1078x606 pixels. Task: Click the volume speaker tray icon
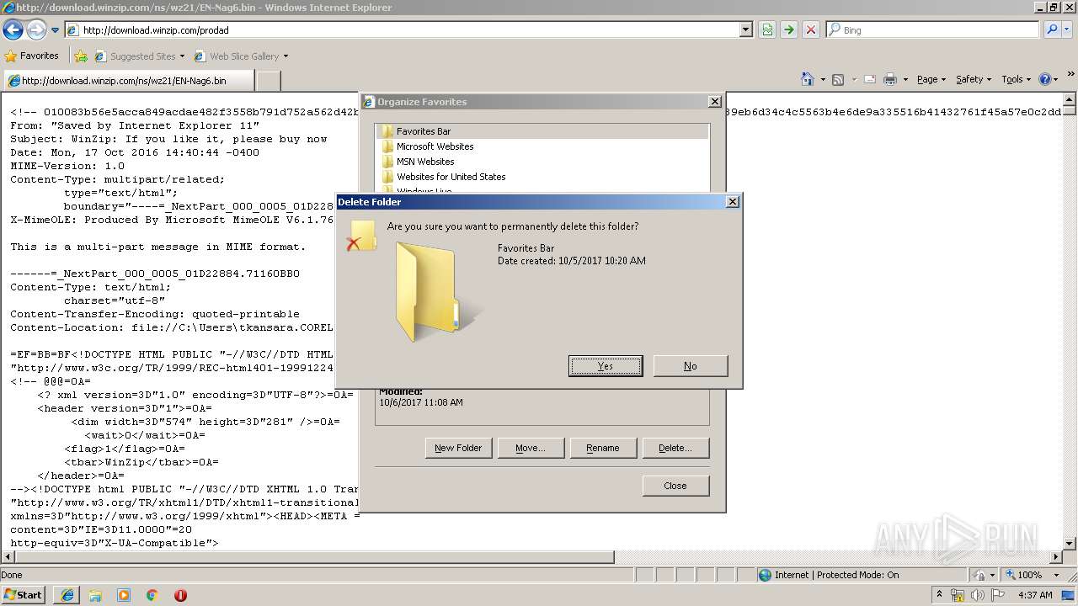978,595
